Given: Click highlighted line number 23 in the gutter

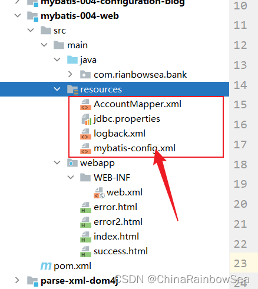Looking at the screenshot, I should 240,264.
